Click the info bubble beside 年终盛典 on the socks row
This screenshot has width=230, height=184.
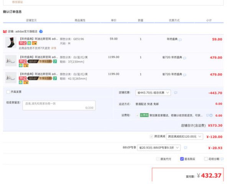180,39
